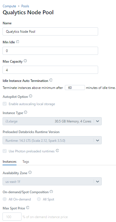Viewport: 116px width, 222px height.
Task: Click the Max Spot Price percent field
Action: pos(12,217)
